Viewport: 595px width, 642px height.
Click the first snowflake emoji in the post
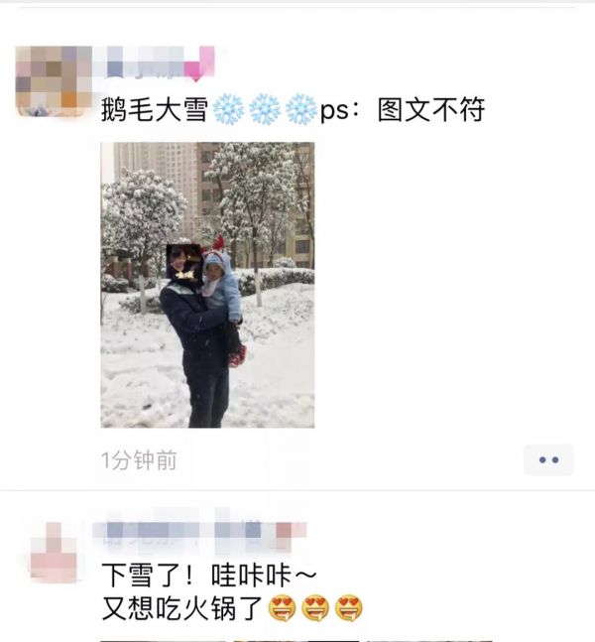tap(228, 109)
